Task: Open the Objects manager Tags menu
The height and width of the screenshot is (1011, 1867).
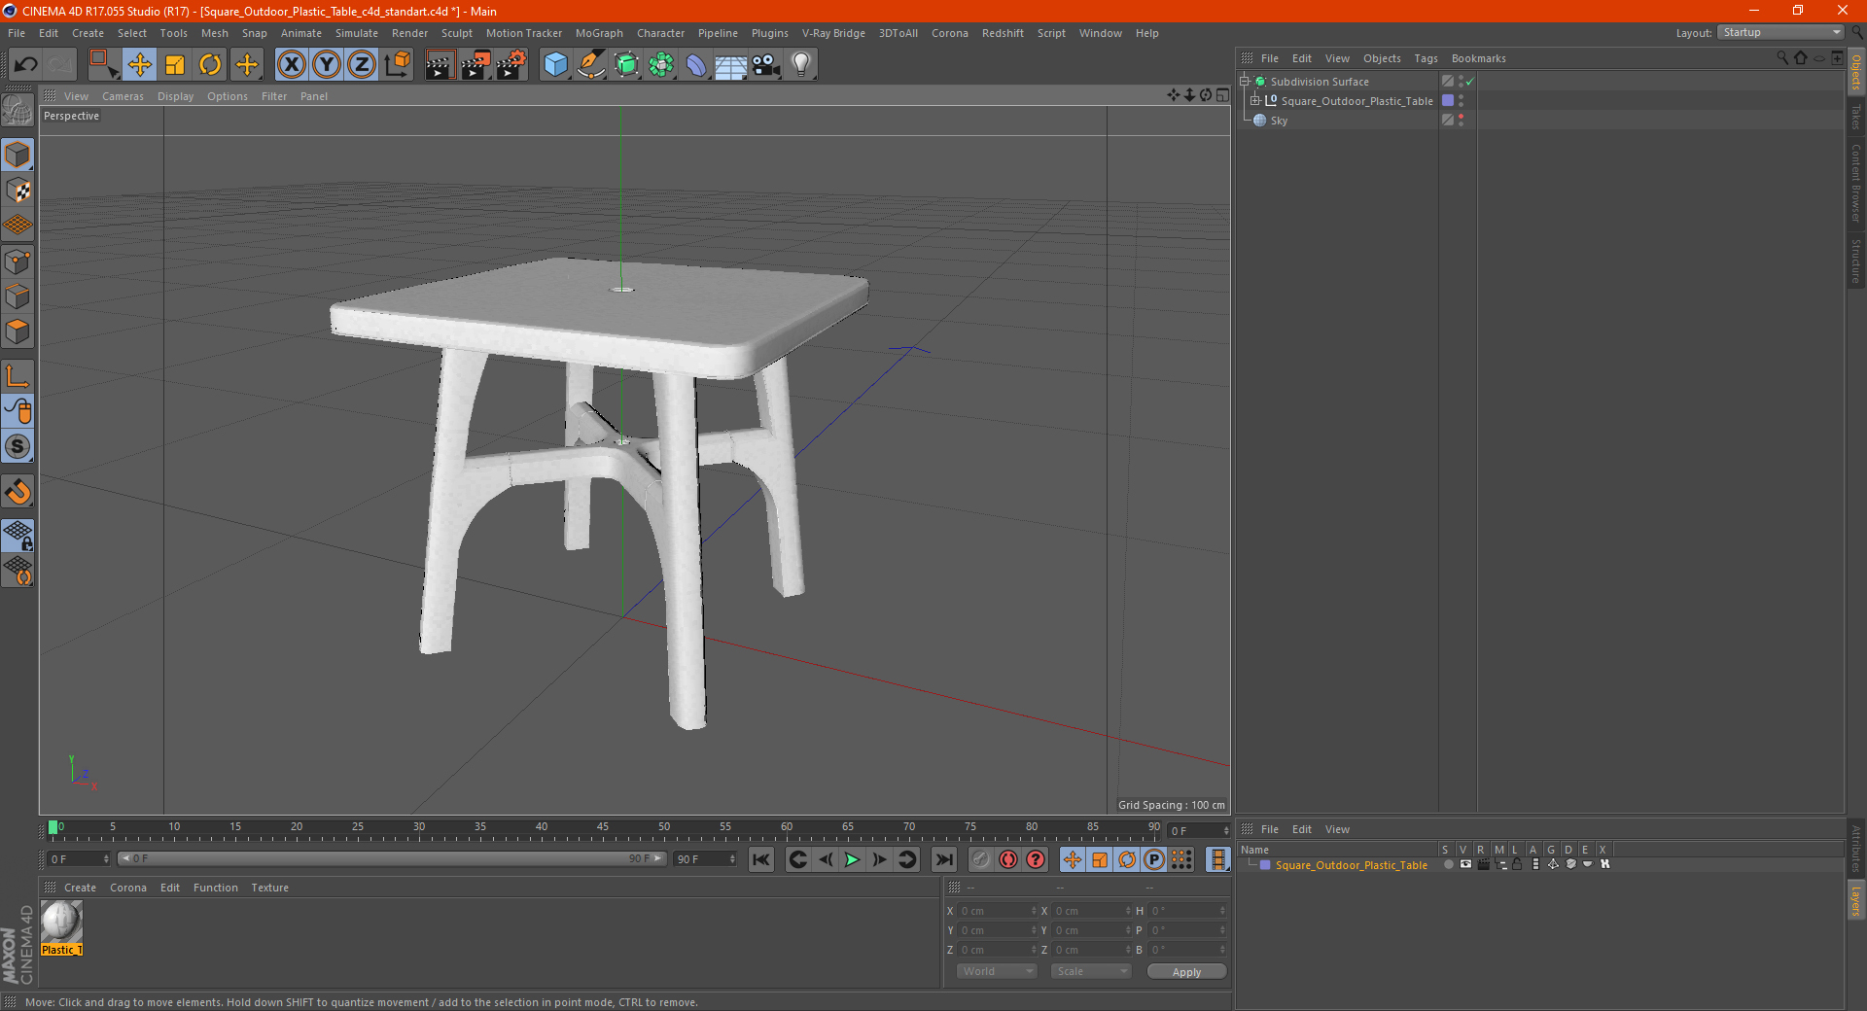Action: [1426, 58]
